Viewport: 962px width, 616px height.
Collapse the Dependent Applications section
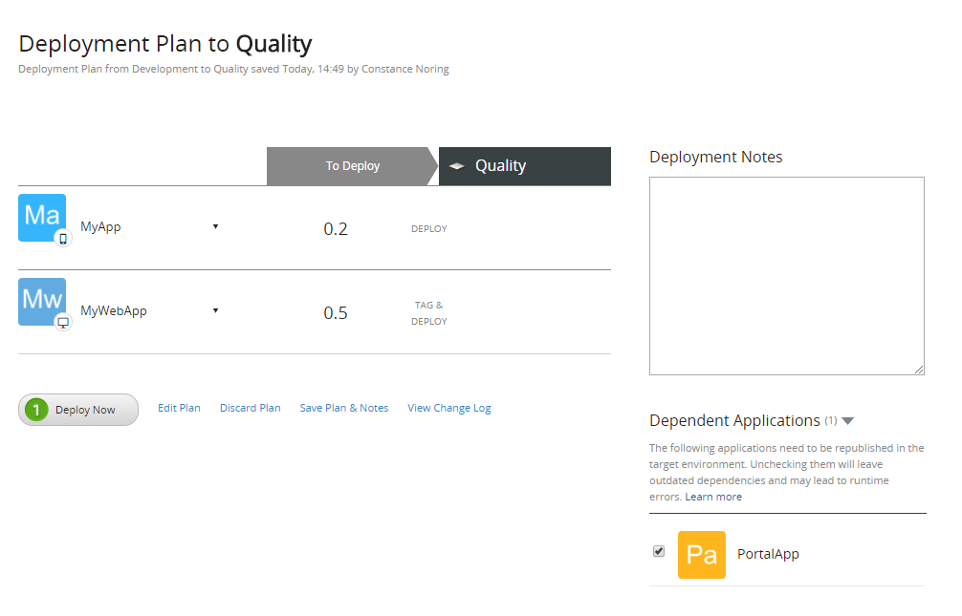tap(847, 420)
